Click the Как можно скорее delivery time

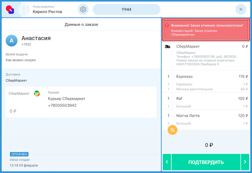tap(21, 60)
